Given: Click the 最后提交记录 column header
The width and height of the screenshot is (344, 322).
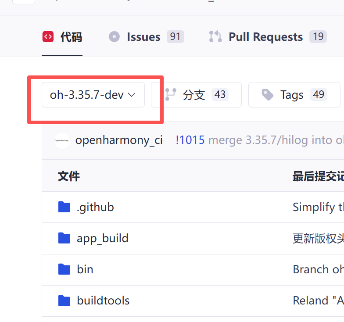Looking at the screenshot, I should tap(319, 176).
